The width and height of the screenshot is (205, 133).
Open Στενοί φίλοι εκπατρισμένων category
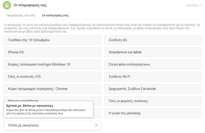click(x=153, y=64)
